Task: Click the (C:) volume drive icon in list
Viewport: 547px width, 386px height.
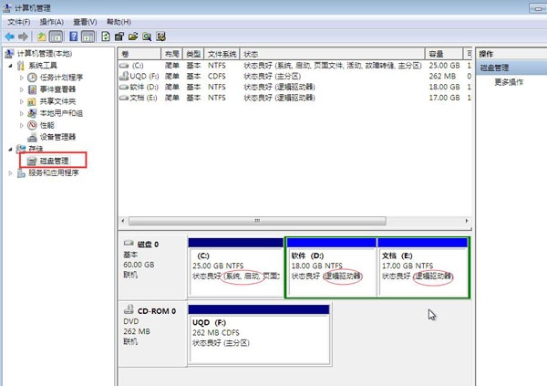Action: click(124, 66)
